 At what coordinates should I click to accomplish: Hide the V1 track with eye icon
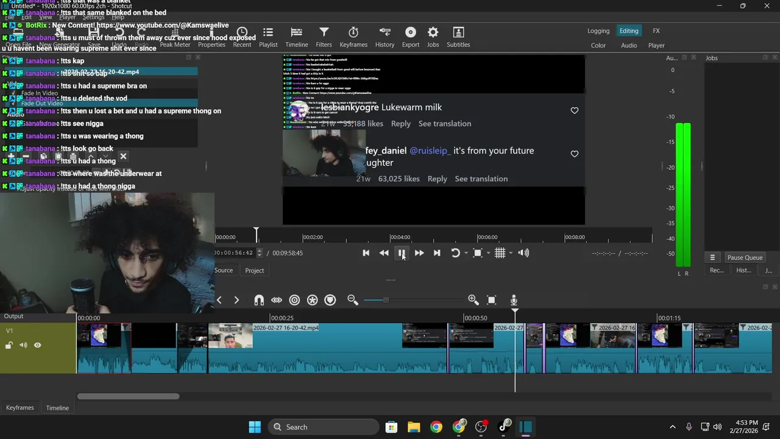click(x=37, y=345)
